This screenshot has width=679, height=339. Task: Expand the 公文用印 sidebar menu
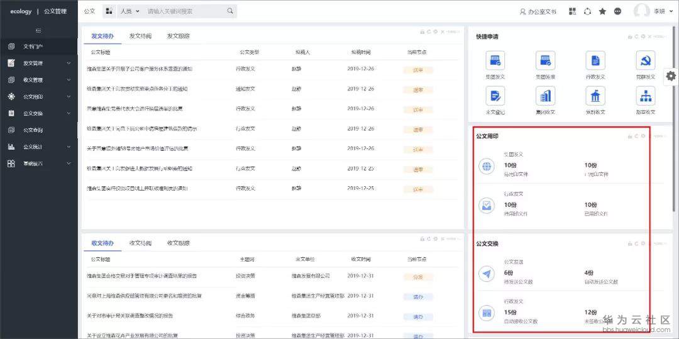click(69, 97)
